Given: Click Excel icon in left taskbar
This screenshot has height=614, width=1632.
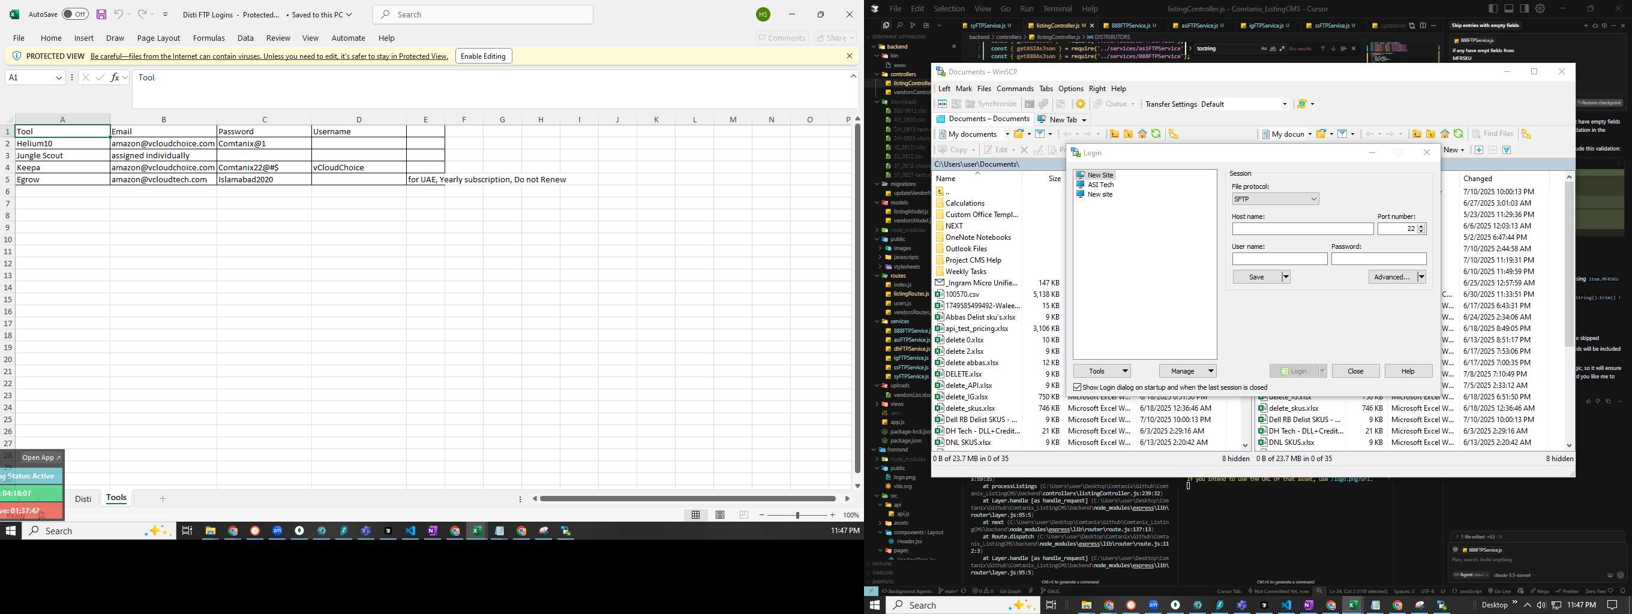Looking at the screenshot, I should coord(476,531).
